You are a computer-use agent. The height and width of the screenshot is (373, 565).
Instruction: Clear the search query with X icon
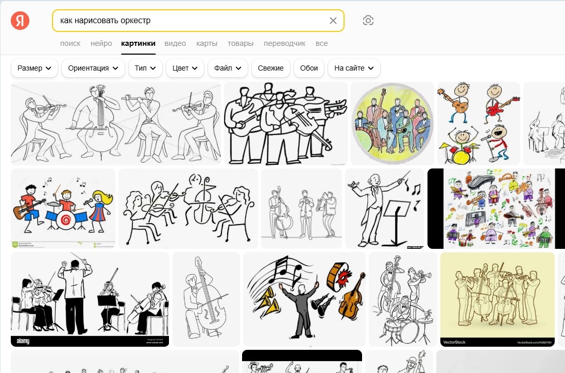pos(333,21)
